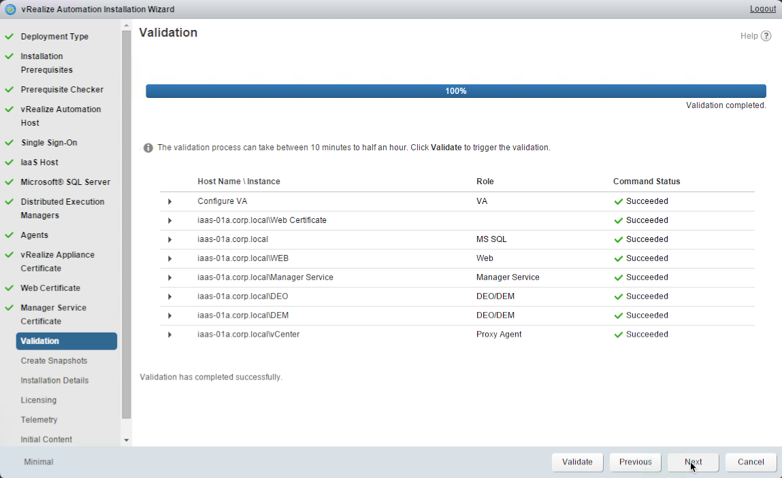This screenshot has width=782, height=478.
Task: Click the Proxy Agent role cell
Action: tap(499, 335)
